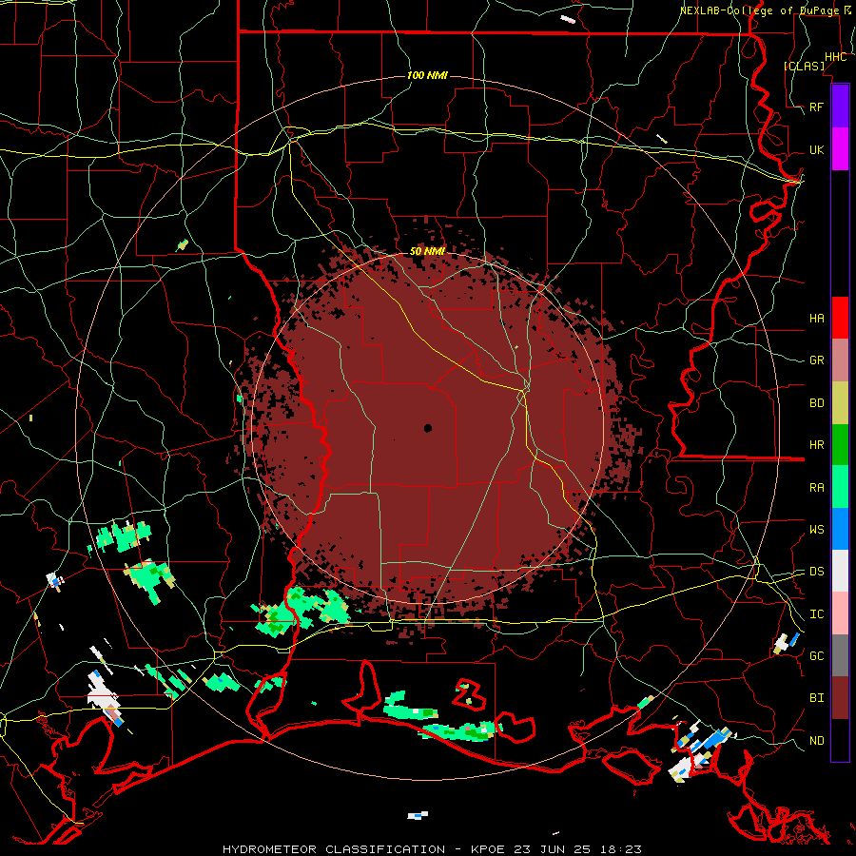Viewport: 856px width, 856px height.
Task: Click the HR legend label
Action: pos(817,445)
